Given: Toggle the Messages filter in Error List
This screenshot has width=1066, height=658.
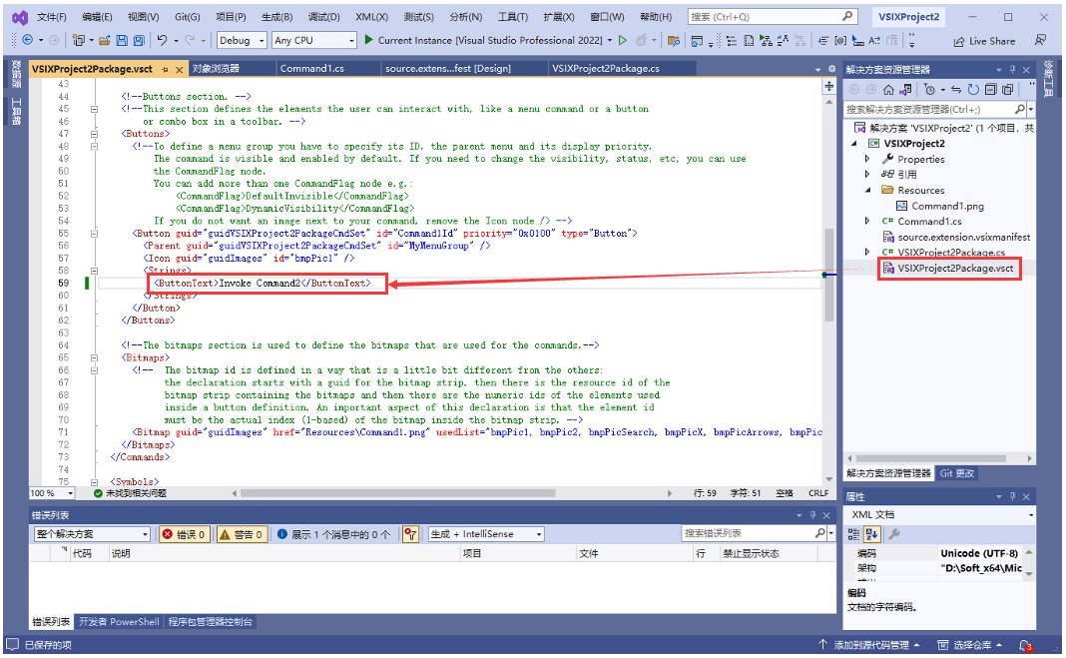Looking at the screenshot, I should pyautogui.click(x=333, y=534).
